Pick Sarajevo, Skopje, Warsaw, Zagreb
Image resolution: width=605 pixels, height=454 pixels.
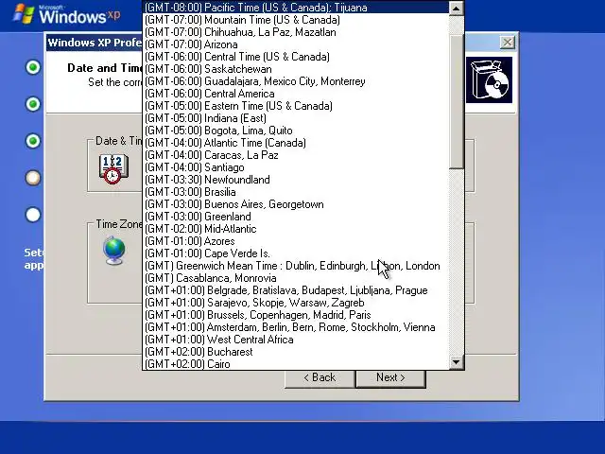click(296, 303)
